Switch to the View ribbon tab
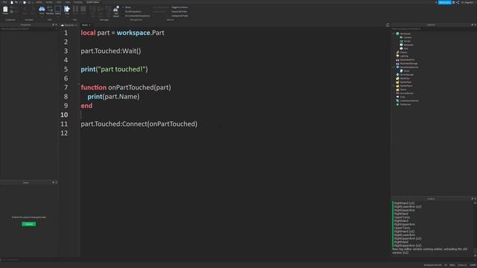The height and width of the screenshot is (268, 477). [68, 2]
